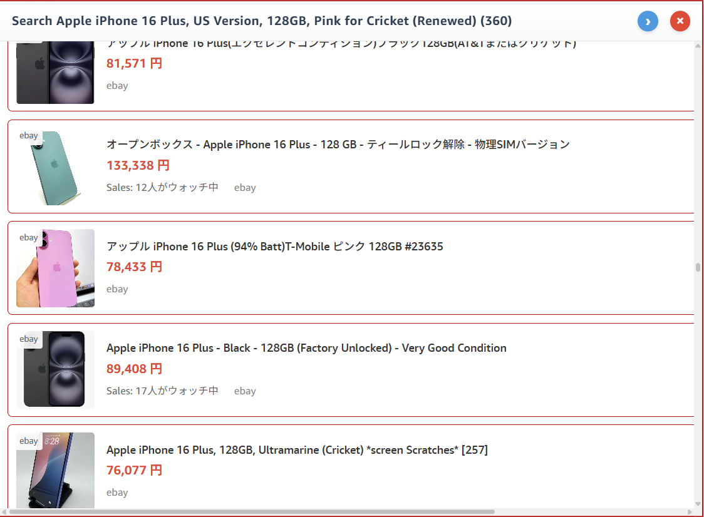Click the ebay source label under 76,077 円
This screenshot has width=704, height=517.
[117, 492]
